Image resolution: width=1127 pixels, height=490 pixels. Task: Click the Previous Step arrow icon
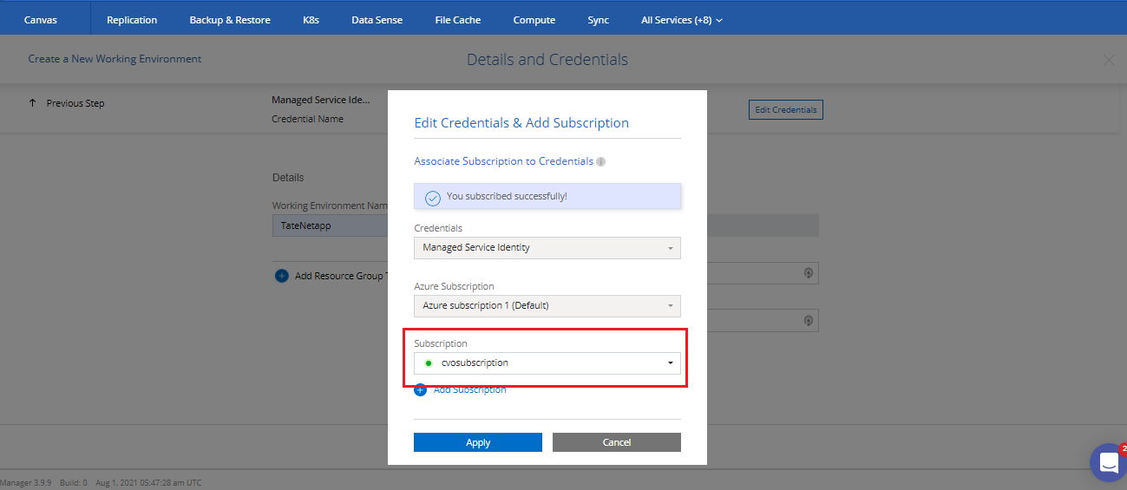pyautogui.click(x=33, y=103)
